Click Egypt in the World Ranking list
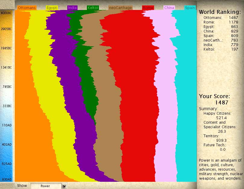Screen dimensions: 244x189 (209, 27)
